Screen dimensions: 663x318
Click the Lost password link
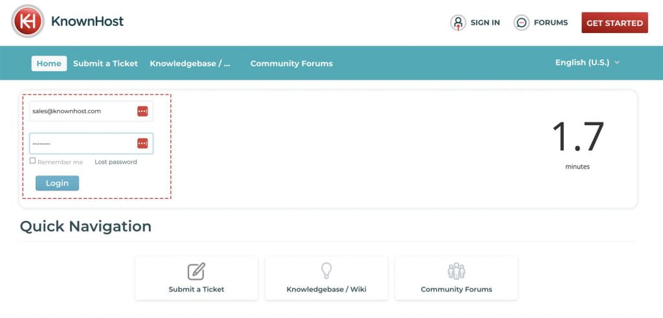click(116, 162)
